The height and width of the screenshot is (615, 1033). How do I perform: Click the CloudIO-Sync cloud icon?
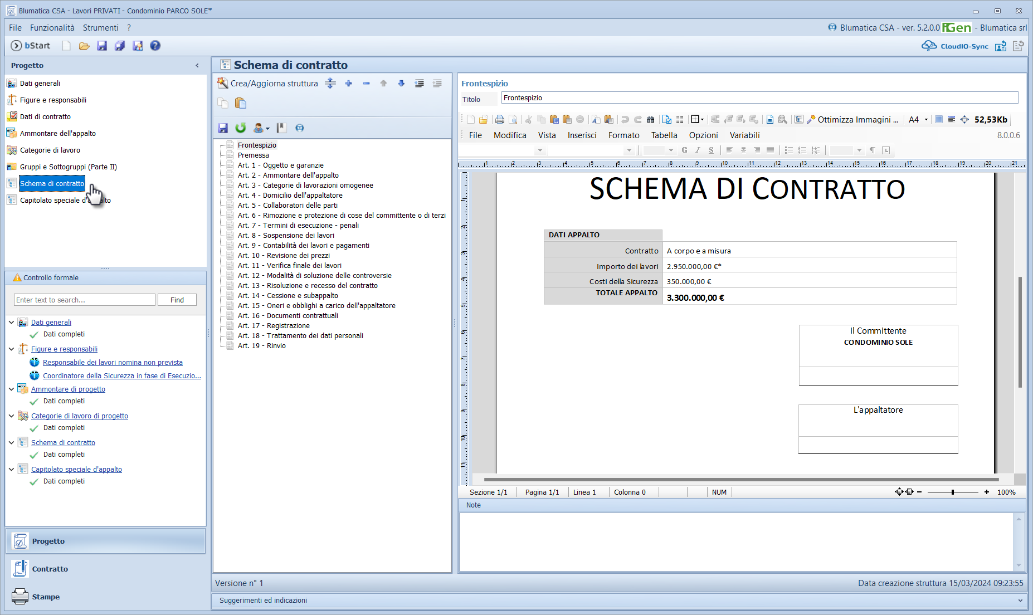click(x=929, y=46)
